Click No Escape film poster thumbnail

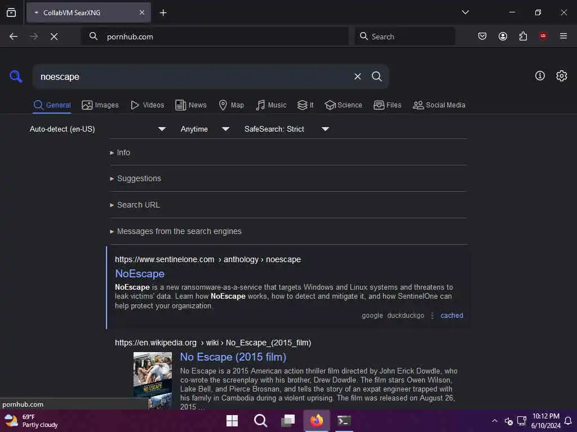(152, 380)
